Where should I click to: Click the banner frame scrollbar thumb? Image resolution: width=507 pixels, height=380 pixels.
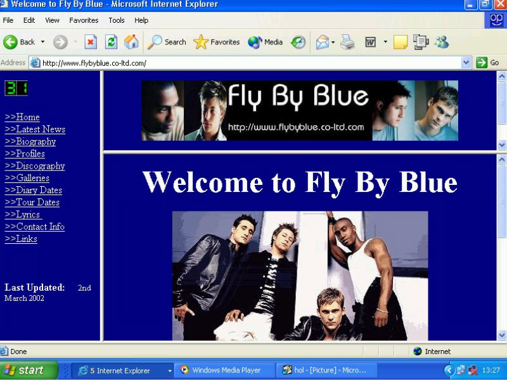click(x=502, y=103)
